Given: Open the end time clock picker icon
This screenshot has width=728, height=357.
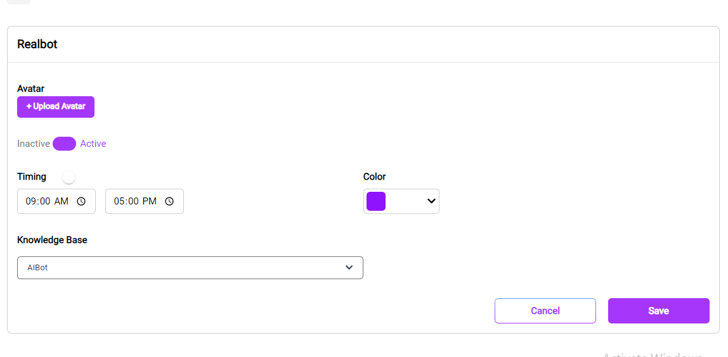Looking at the screenshot, I should 169,201.
